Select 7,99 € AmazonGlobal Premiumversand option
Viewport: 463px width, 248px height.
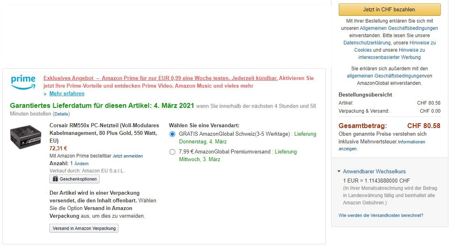point(172,152)
